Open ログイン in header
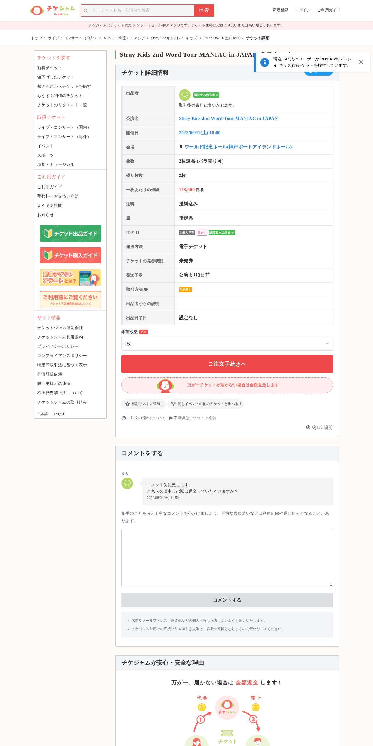 click(x=303, y=10)
